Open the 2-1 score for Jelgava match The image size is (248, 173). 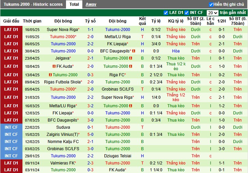click(x=90, y=58)
